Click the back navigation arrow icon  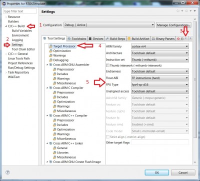[178, 11]
